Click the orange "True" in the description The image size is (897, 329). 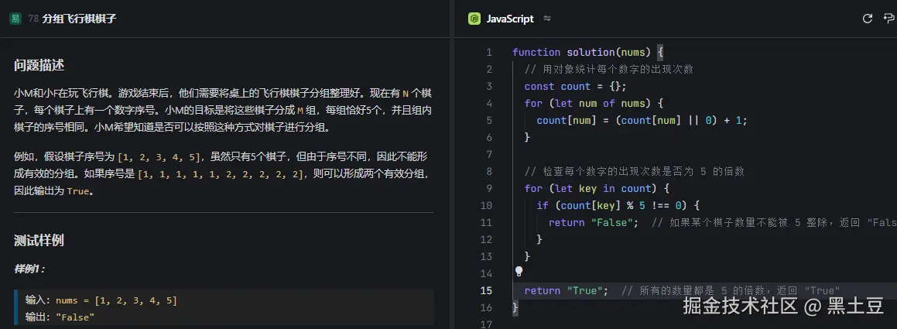point(78,191)
